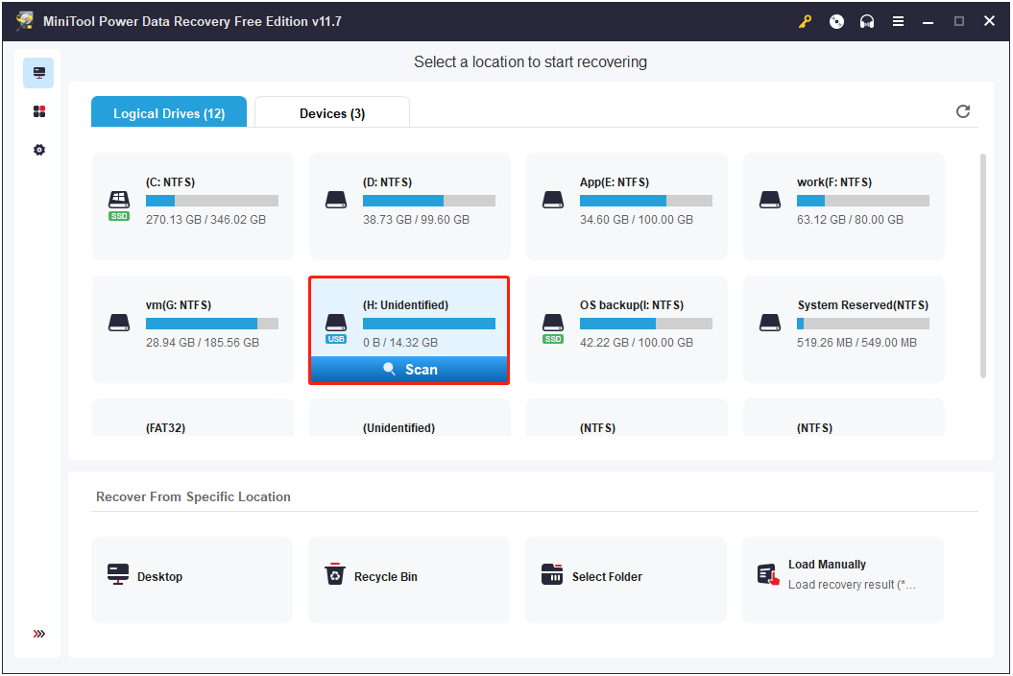Choose the Desktop recovery location

(x=192, y=578)
